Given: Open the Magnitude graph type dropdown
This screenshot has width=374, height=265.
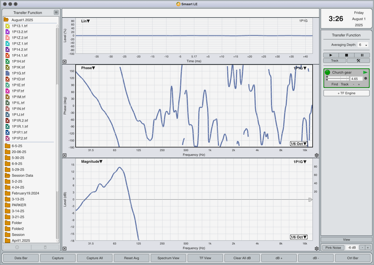Looking at the screenshot, I should pos(92,162).
